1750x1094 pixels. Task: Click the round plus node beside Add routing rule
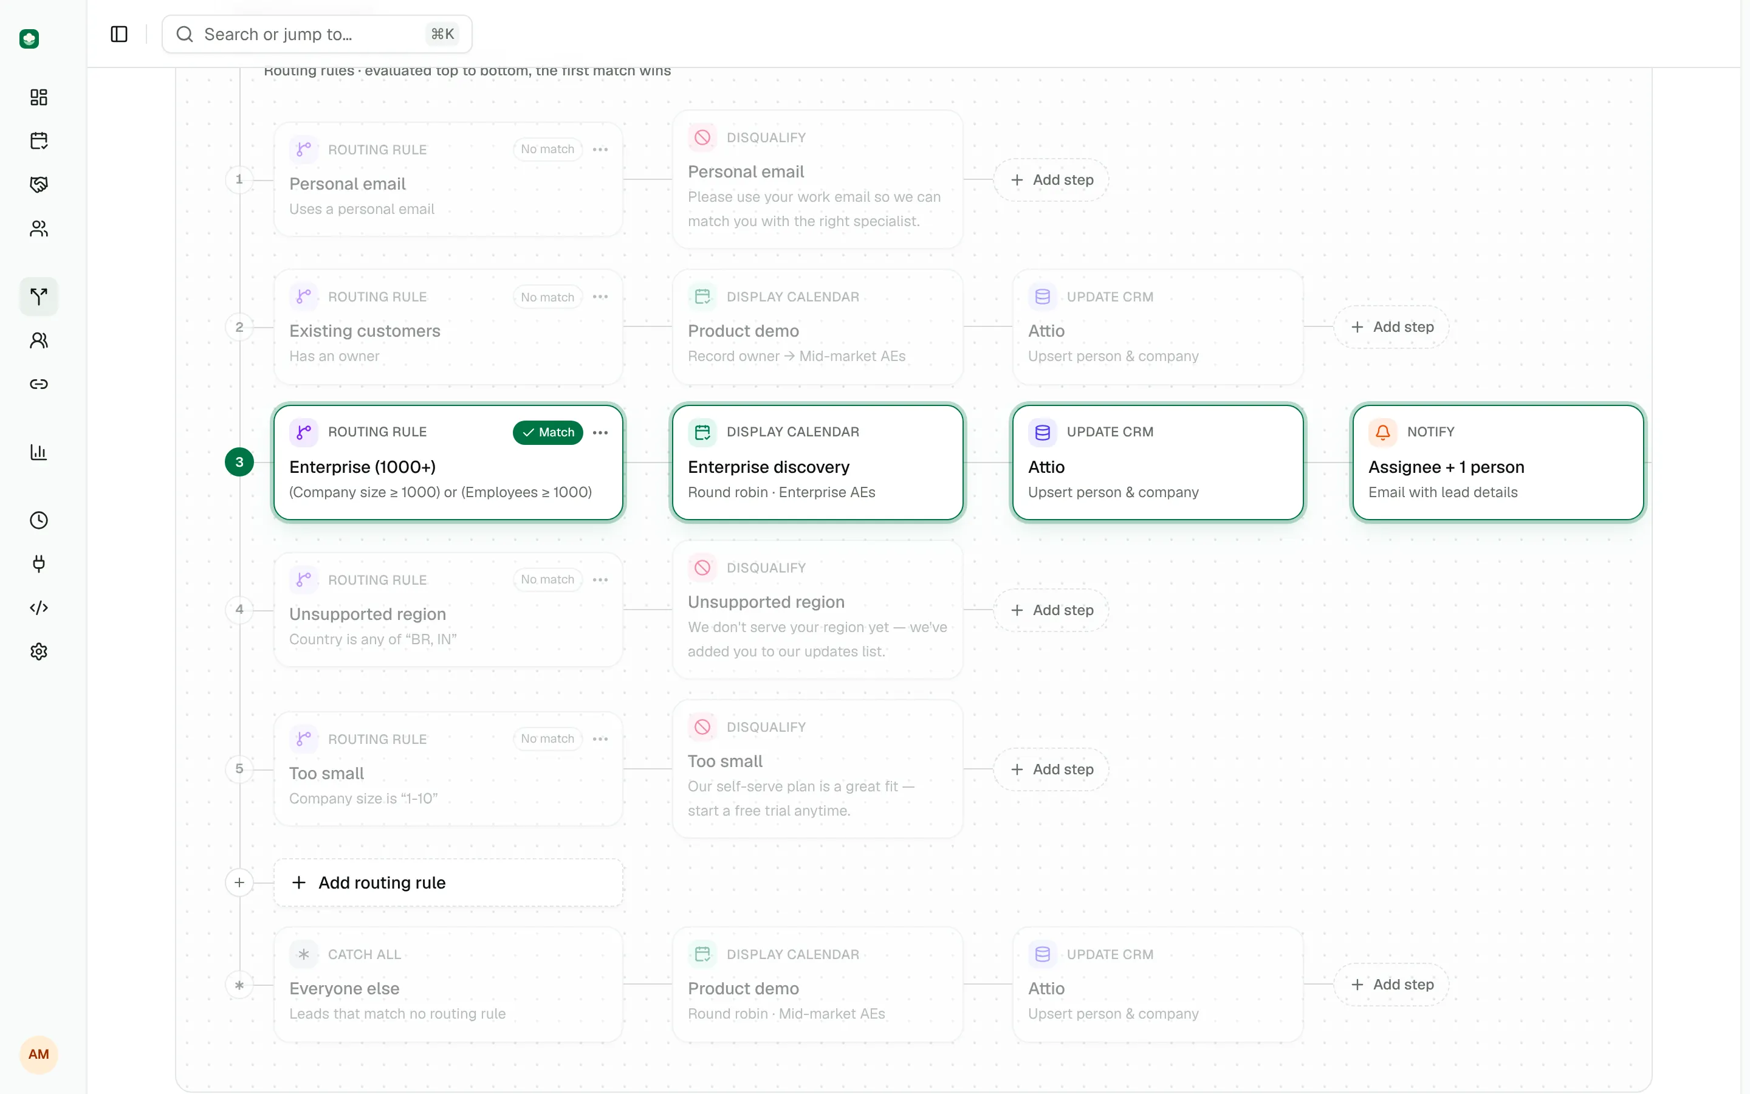point(239,882)
